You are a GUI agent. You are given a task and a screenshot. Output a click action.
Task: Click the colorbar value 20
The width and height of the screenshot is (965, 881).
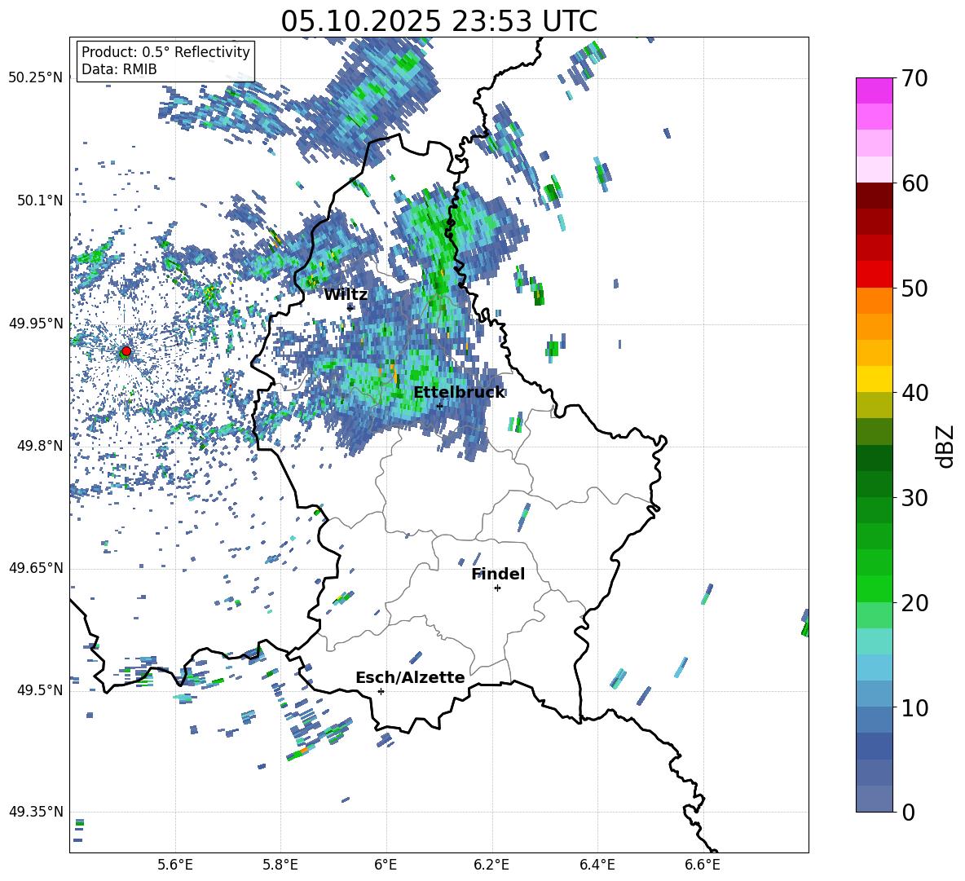[914, 602]
